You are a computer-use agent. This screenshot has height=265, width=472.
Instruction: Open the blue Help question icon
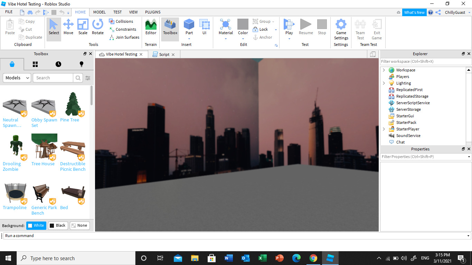pos(431,12)
